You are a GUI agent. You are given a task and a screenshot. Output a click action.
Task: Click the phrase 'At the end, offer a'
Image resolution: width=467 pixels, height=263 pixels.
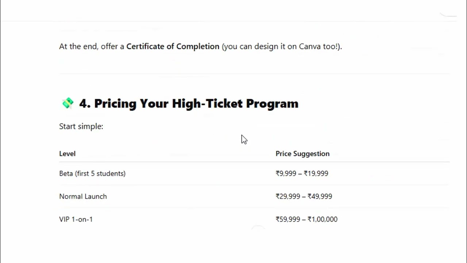(92, 46)
